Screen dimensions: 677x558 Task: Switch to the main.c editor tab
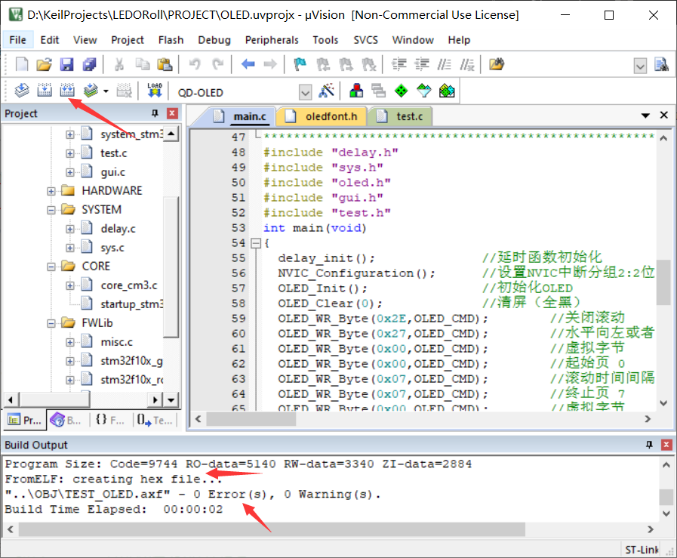tap(241, 116)
